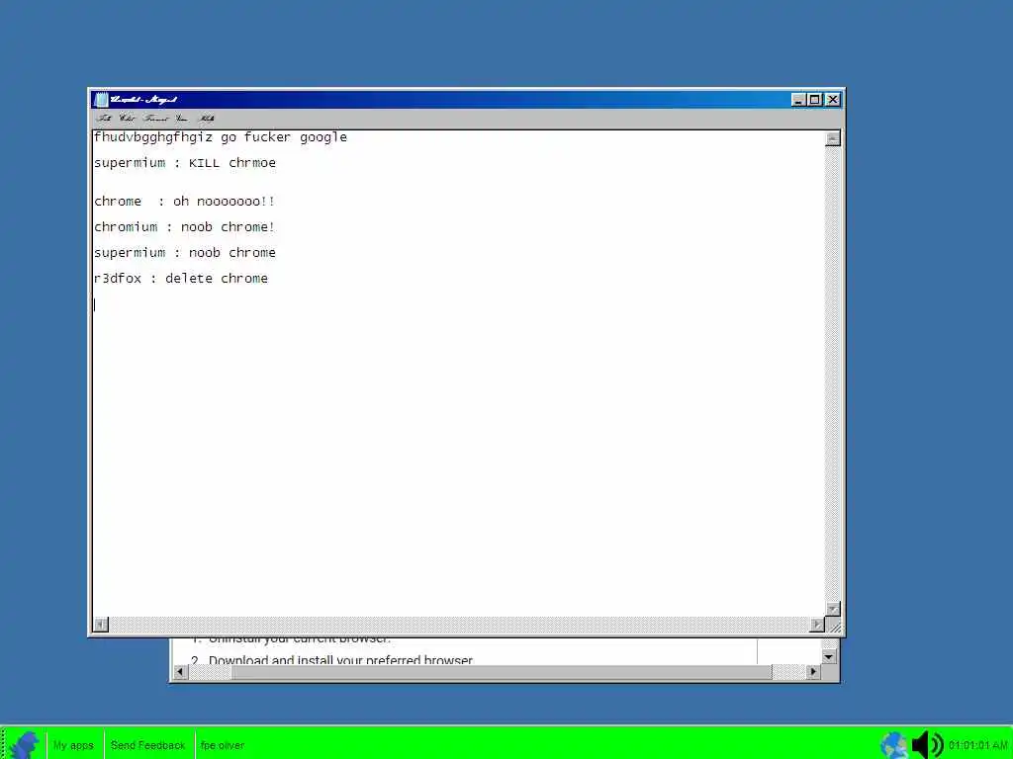Open My apps on the taskbar

tap(73, 745)
